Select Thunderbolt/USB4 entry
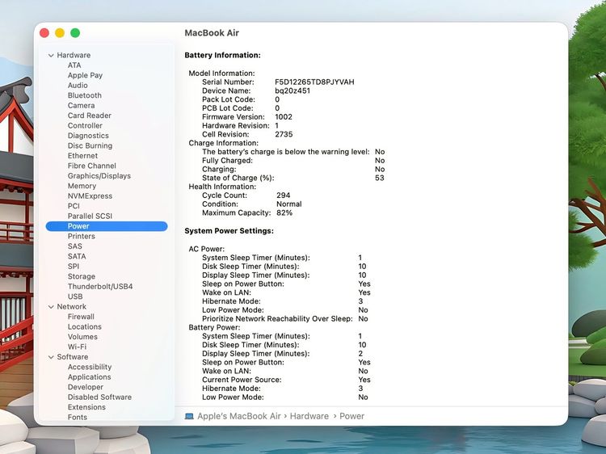The image size is (606, 454). 100,286
